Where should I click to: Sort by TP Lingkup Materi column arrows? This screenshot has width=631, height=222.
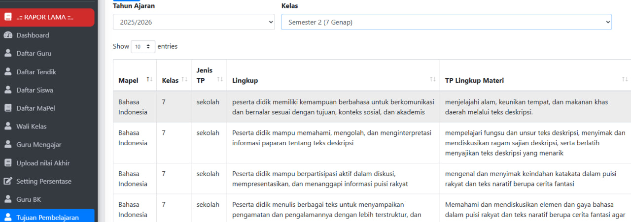tap(625, 80)
